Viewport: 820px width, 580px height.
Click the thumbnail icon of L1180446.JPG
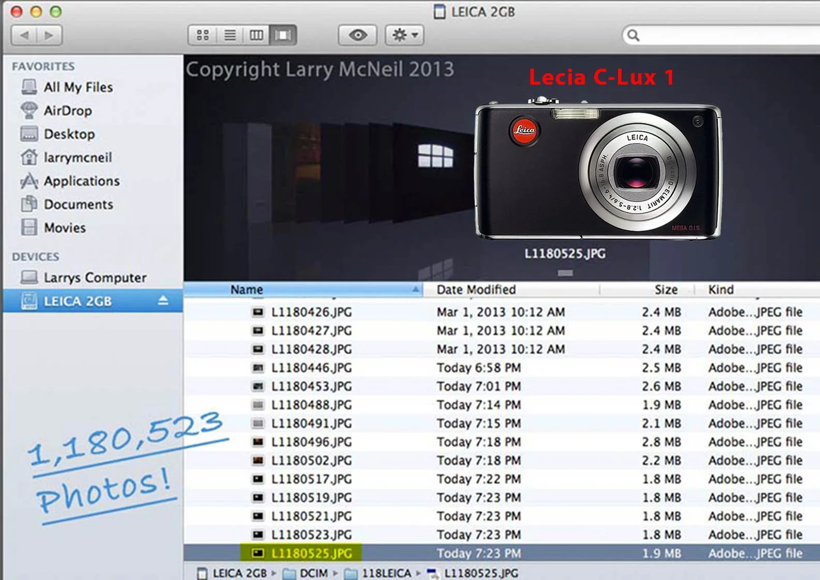pyautogui.click(x=258, y=368)
